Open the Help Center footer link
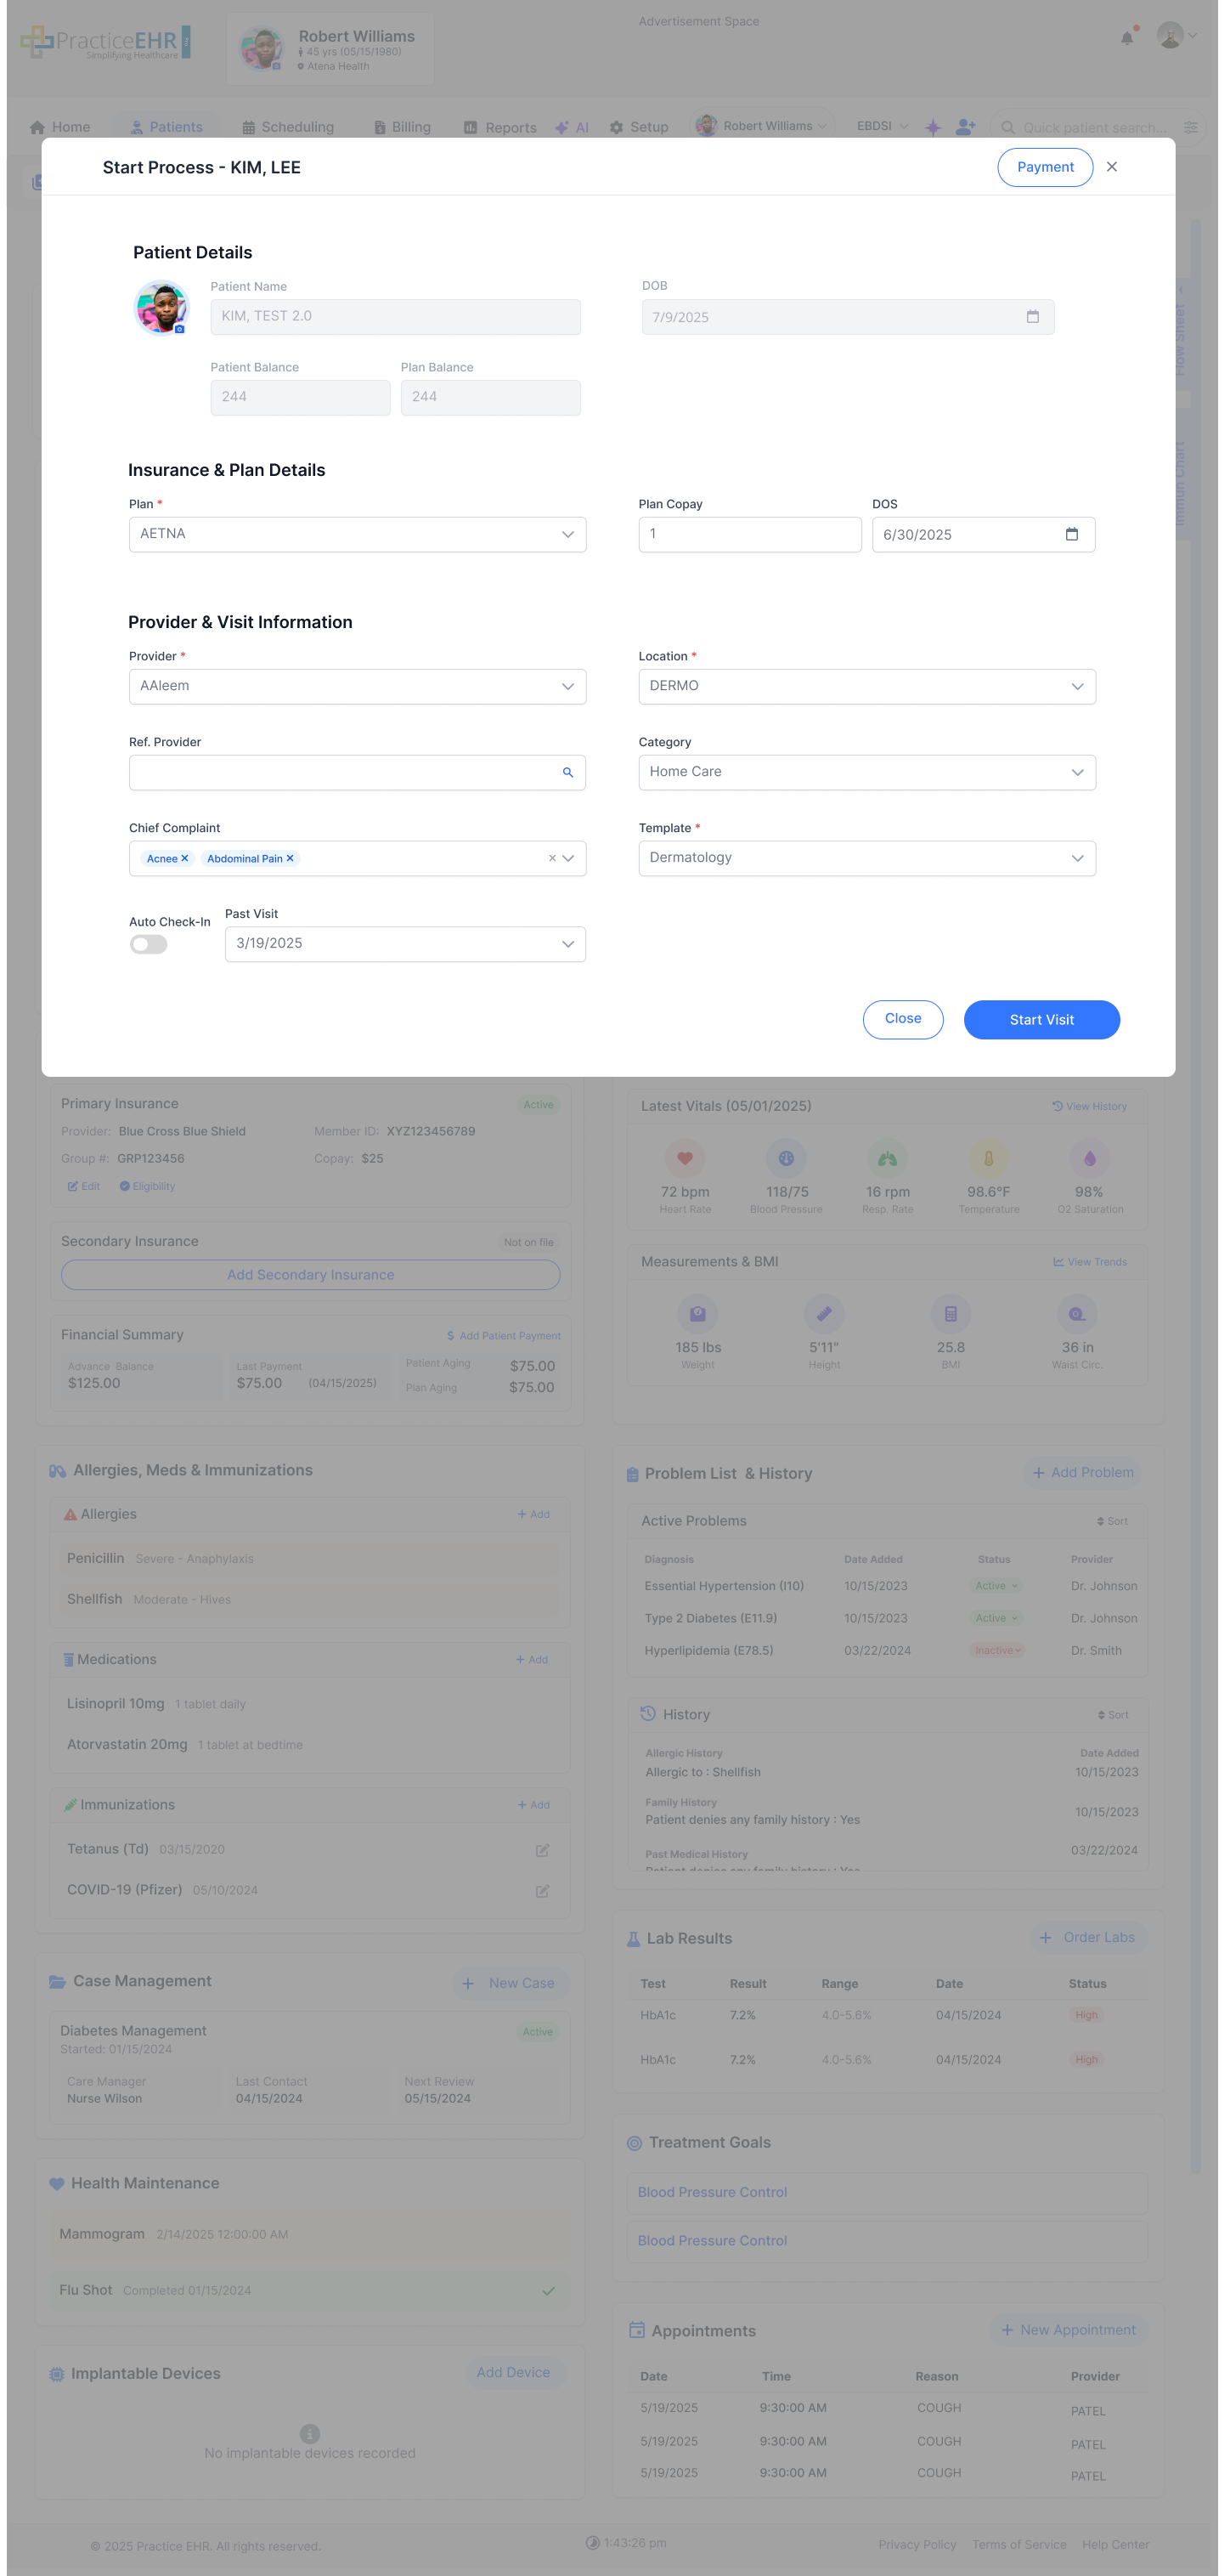Image resolution: width=1230 pixels, height=2576 pixels. [1115, 2545]
